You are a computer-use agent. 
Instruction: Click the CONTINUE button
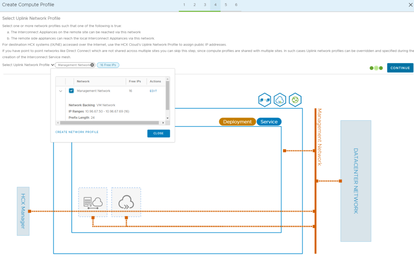click(x=400, y=68)
